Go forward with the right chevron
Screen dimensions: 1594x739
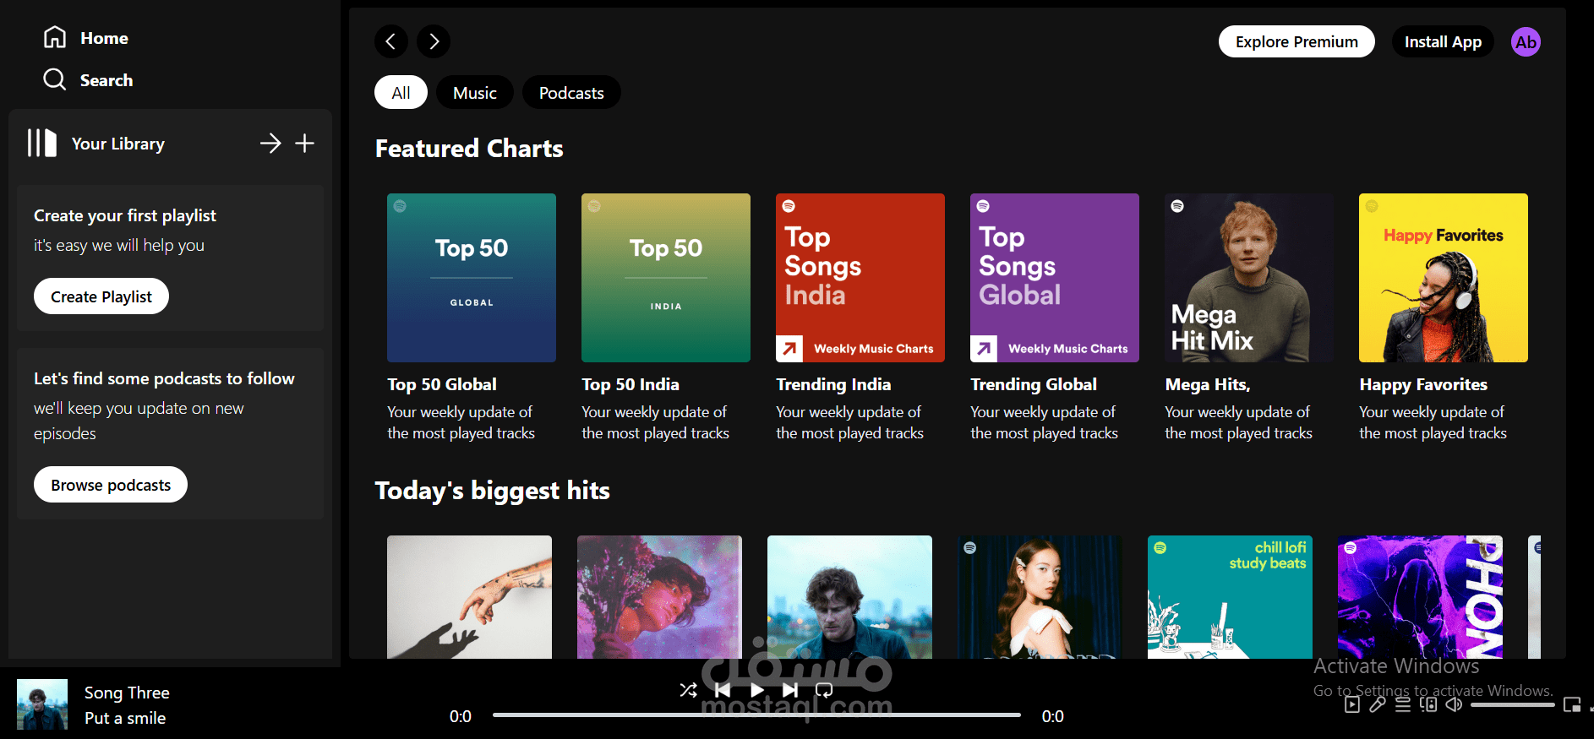coord(434,41)
